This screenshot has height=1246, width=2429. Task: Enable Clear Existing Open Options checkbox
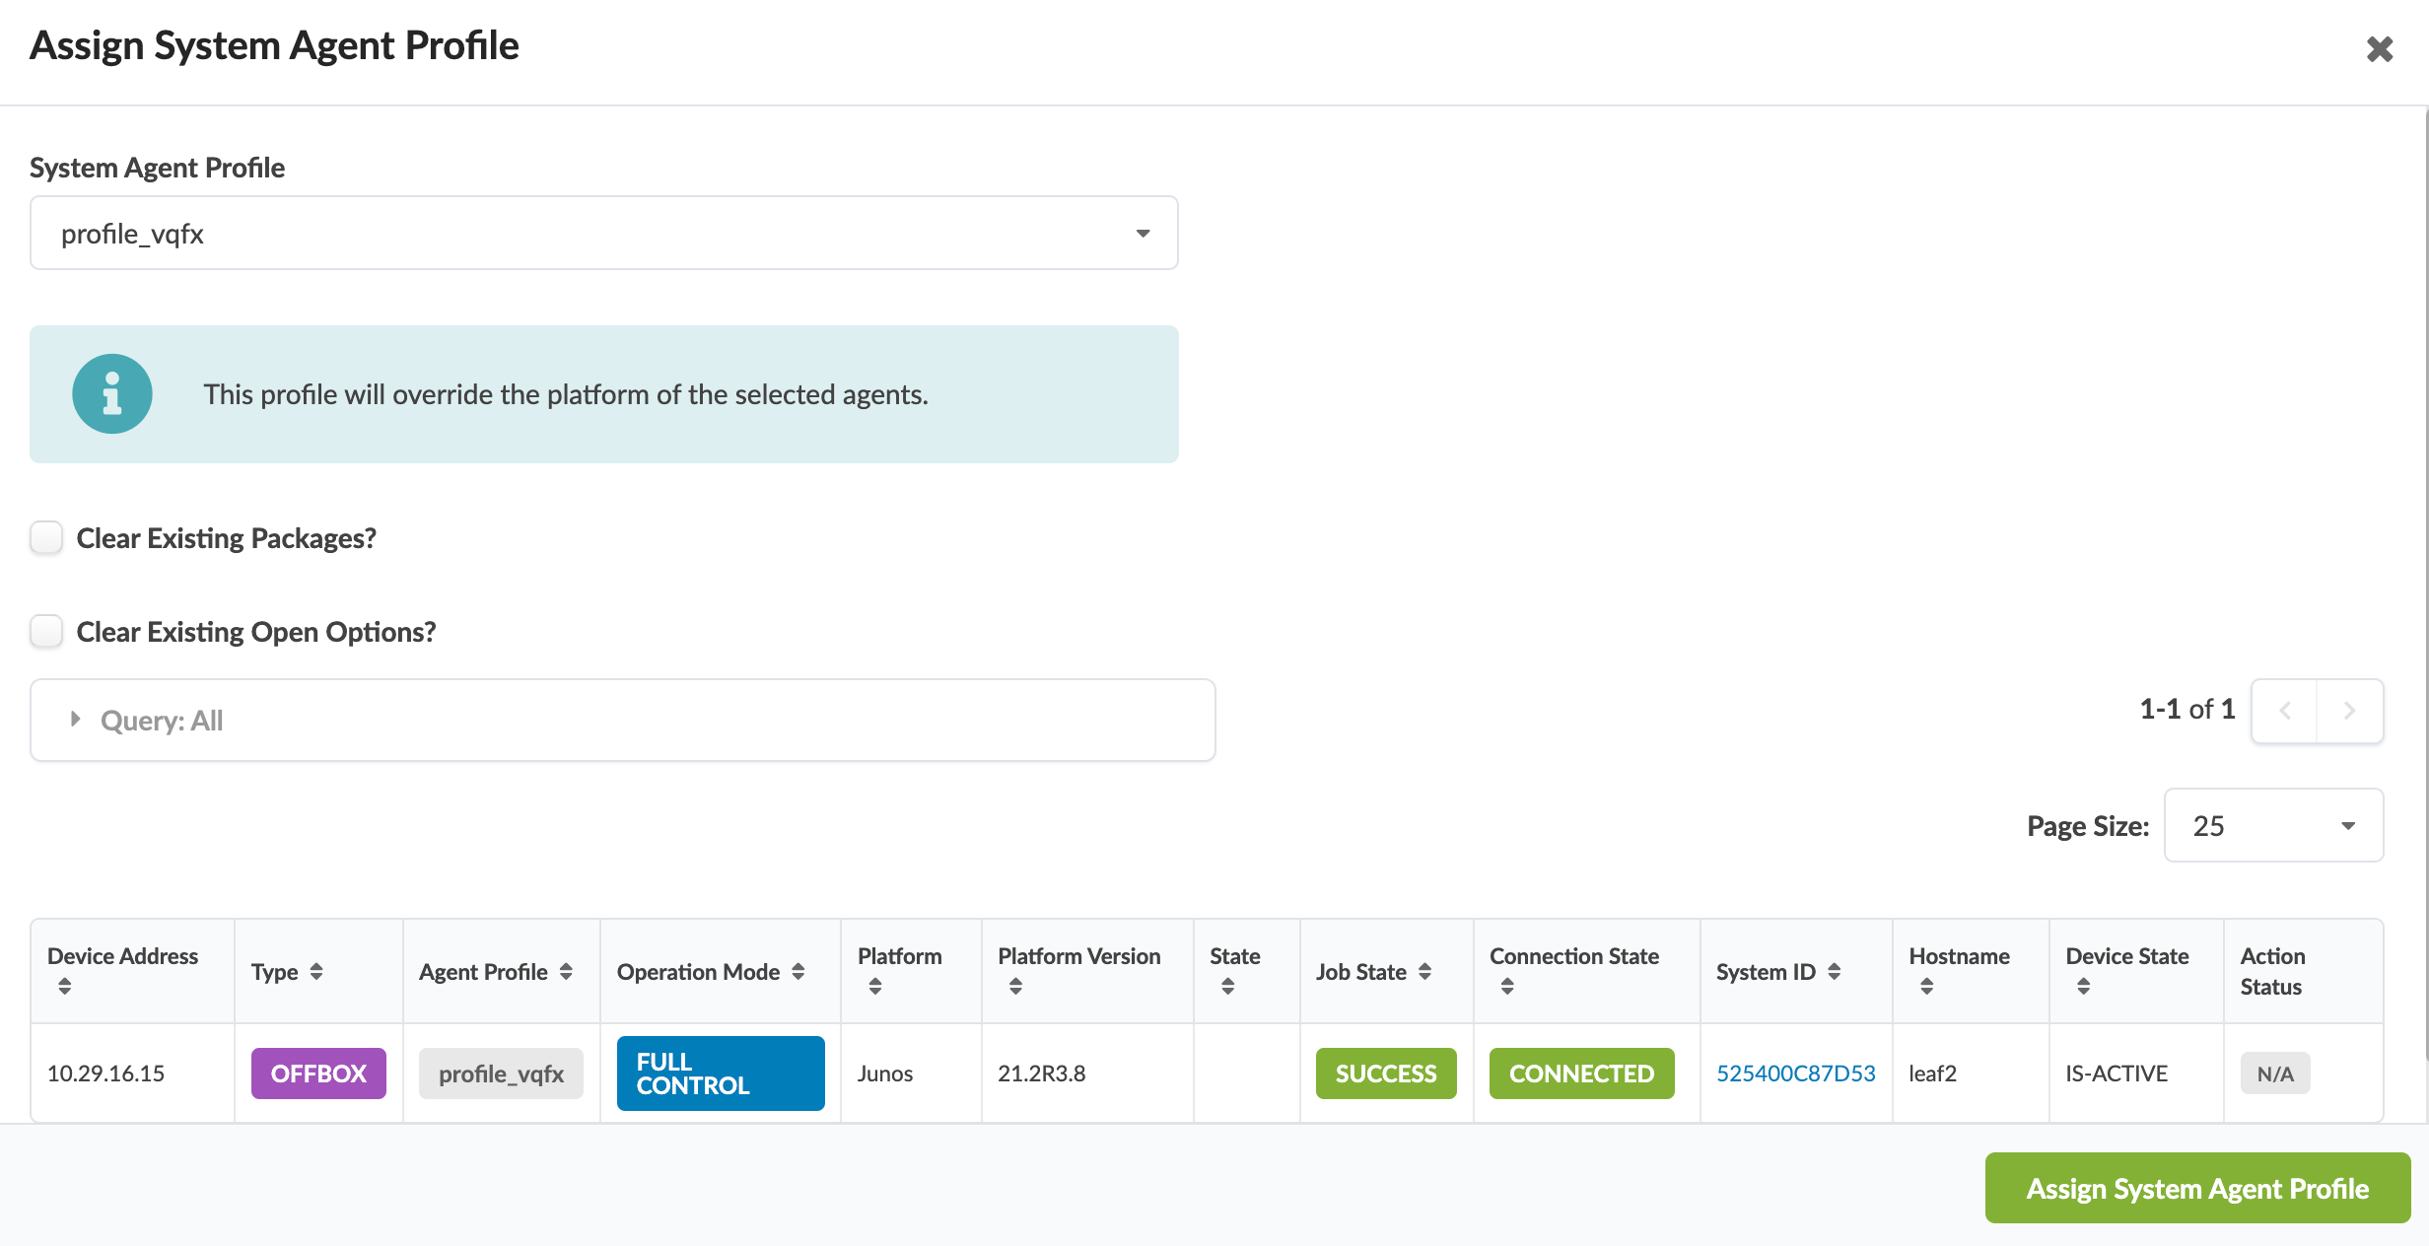coord(46,631)
